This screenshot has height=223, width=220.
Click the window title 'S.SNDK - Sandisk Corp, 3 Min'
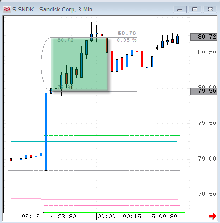pos(52,10)
